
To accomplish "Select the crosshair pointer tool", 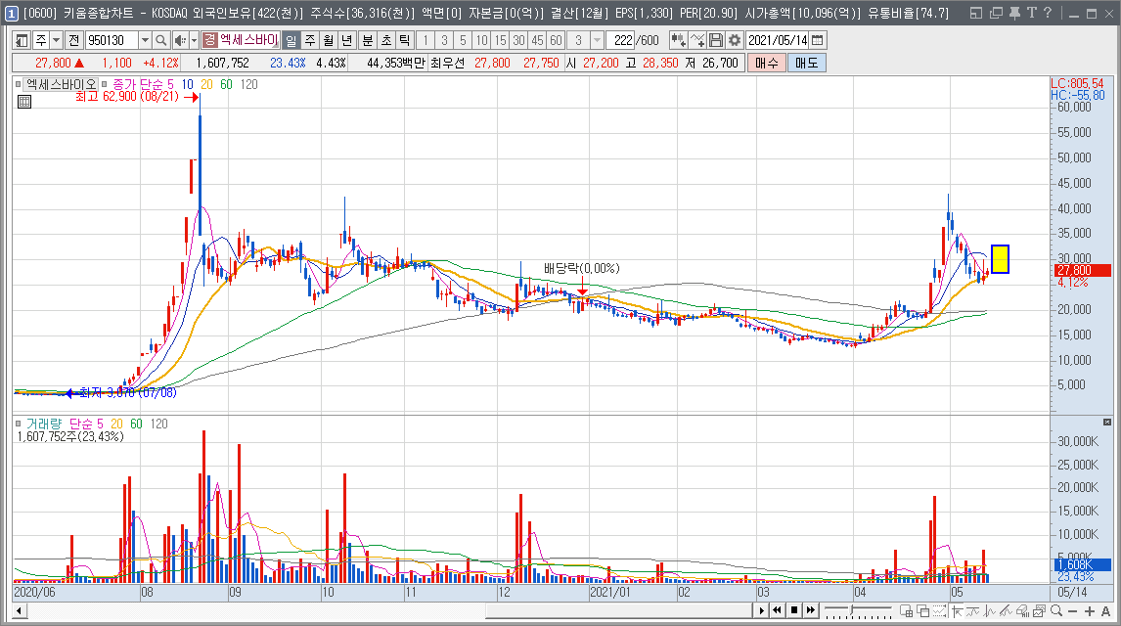I will (x=958, y=611).
